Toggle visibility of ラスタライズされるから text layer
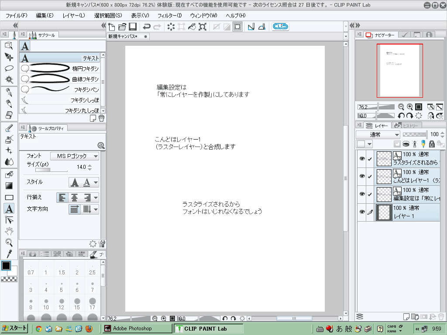The height and width of the screenshot is (335, 447). click(362, 159)
